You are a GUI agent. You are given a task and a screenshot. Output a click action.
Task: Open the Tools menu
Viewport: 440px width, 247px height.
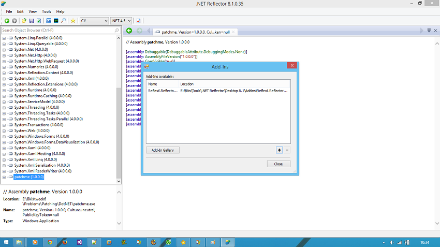tap(47, 11)
